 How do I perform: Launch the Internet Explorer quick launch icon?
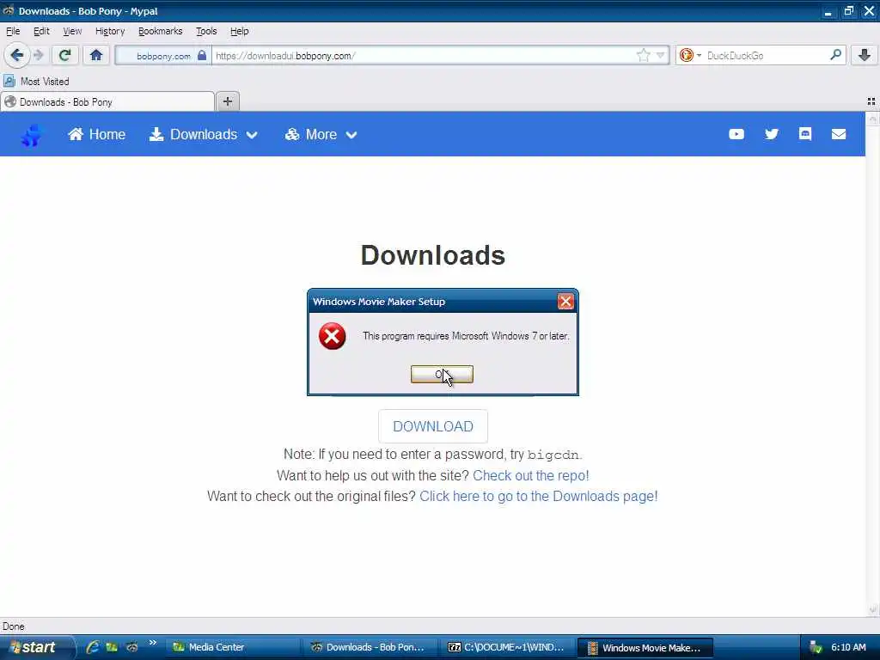click(x=93, y=647)
